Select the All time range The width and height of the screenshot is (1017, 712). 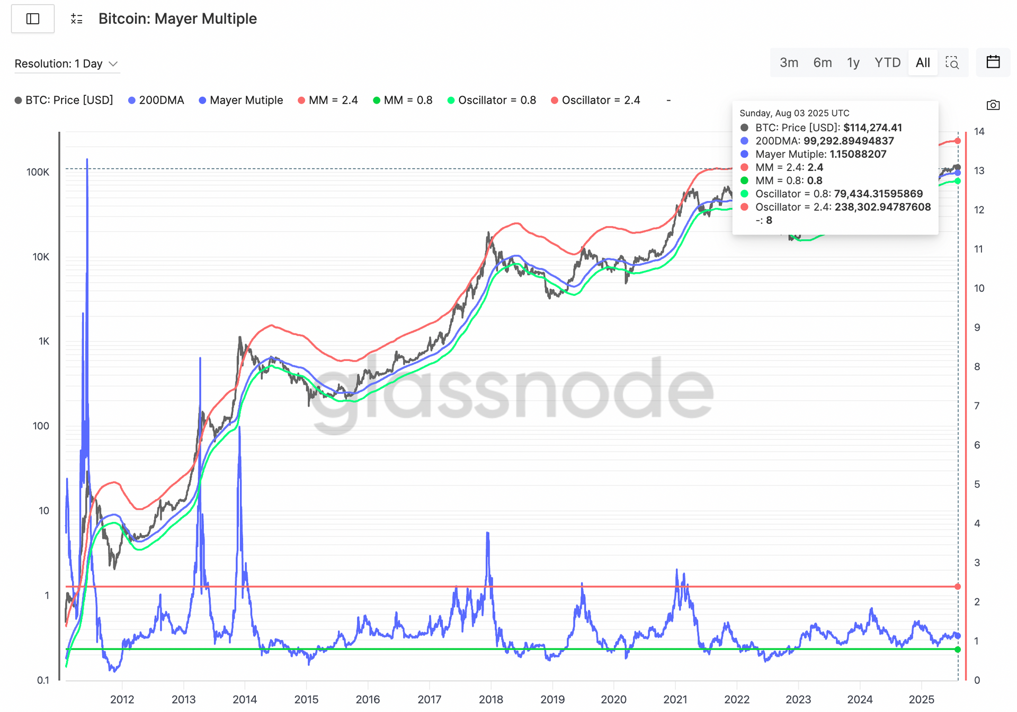click(923, 63)
